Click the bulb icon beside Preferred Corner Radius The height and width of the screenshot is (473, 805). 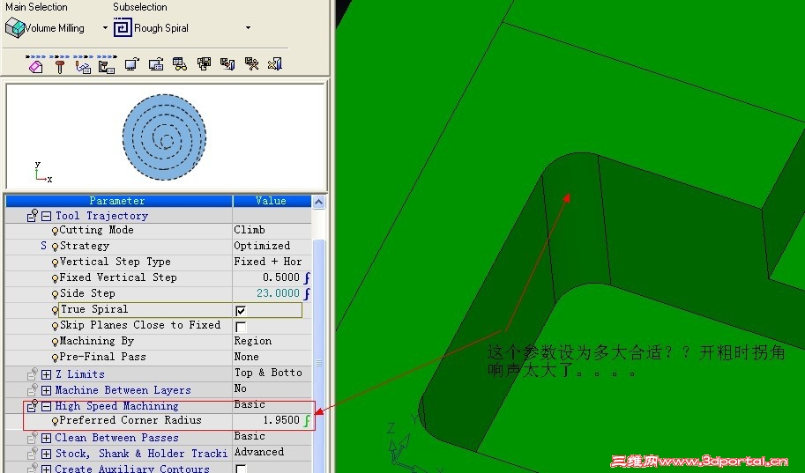pos(55,422)
